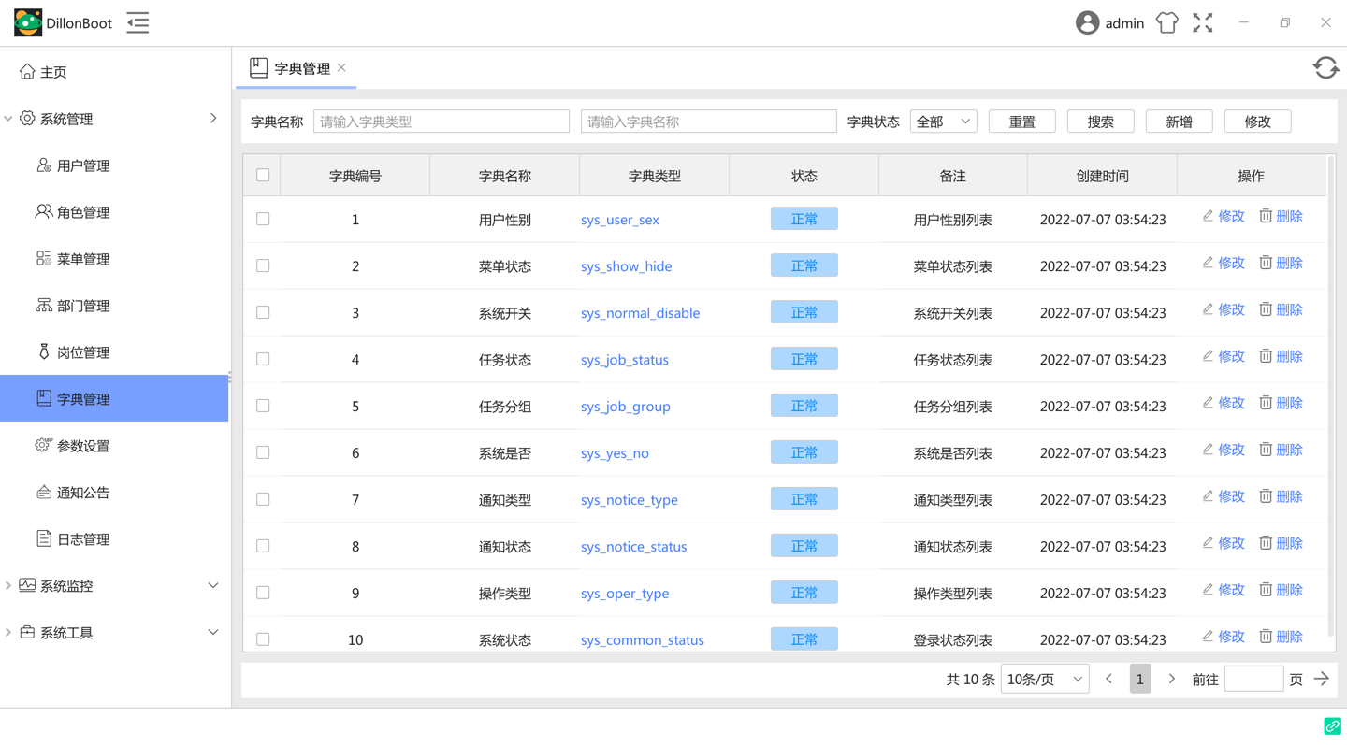Open the admin user avatar icon
Image resolution: width=1347 pixels, height=745 pixels.
coord(1087,23)
